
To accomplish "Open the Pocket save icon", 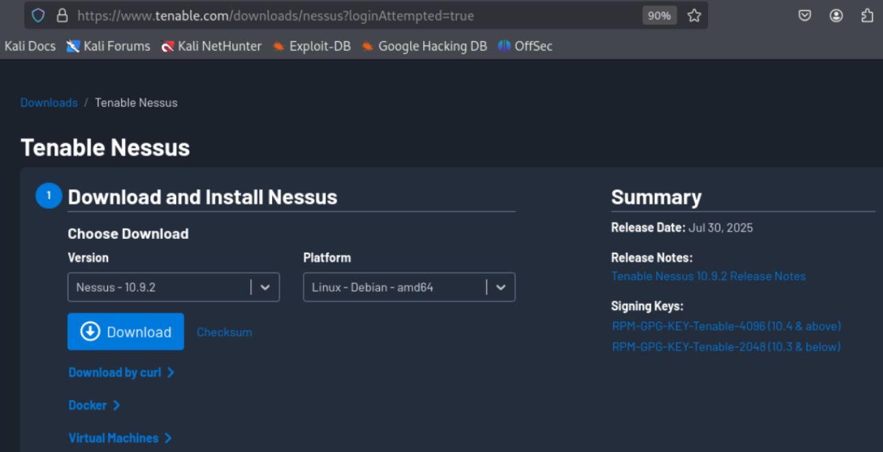I will tap(805, 15).
